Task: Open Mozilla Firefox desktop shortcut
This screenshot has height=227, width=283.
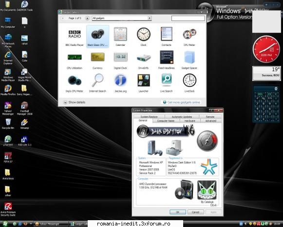Action: (x=8, y=90)
